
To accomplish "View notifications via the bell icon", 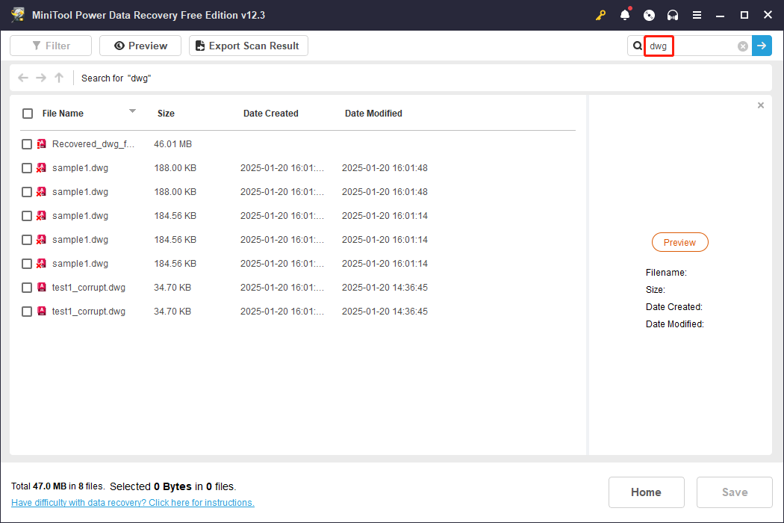I will pos(625,15).
